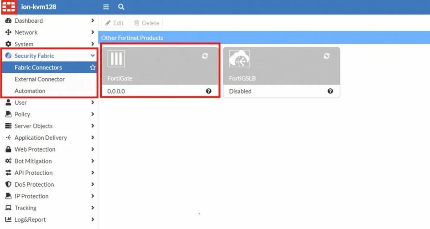Favorite Fabric Connectors with star icon
This screenshot has height=229, width=430.
(93, 67)
